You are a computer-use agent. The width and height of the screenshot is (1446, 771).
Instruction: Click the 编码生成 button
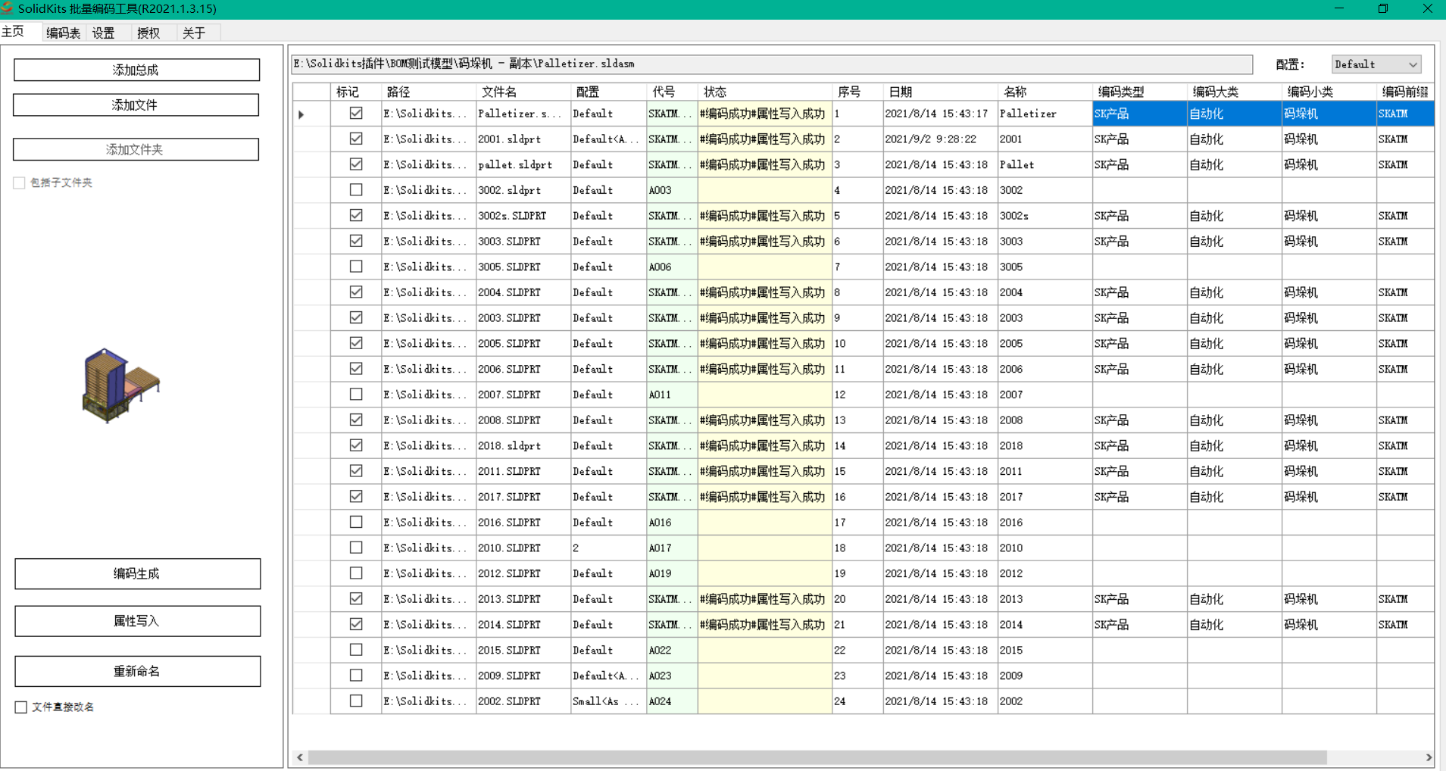click(137, 574)
